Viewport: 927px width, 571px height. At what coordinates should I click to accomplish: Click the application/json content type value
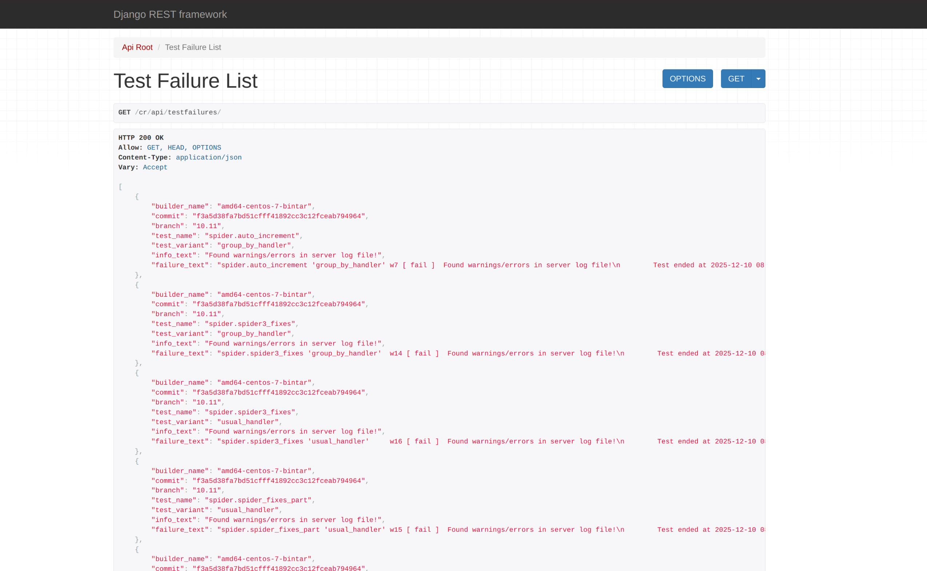(208, 157)
